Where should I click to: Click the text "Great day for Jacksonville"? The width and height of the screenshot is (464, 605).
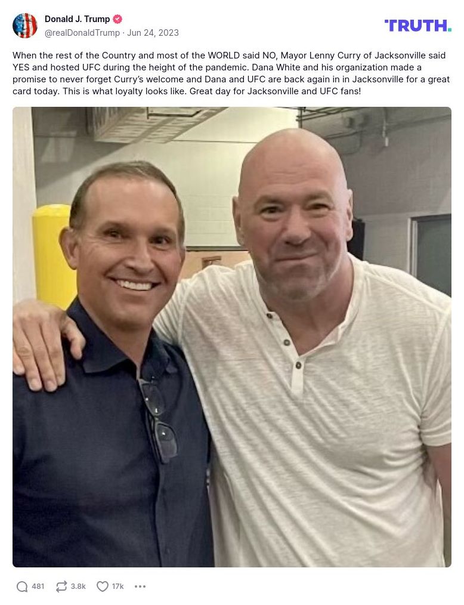point(236,91)
